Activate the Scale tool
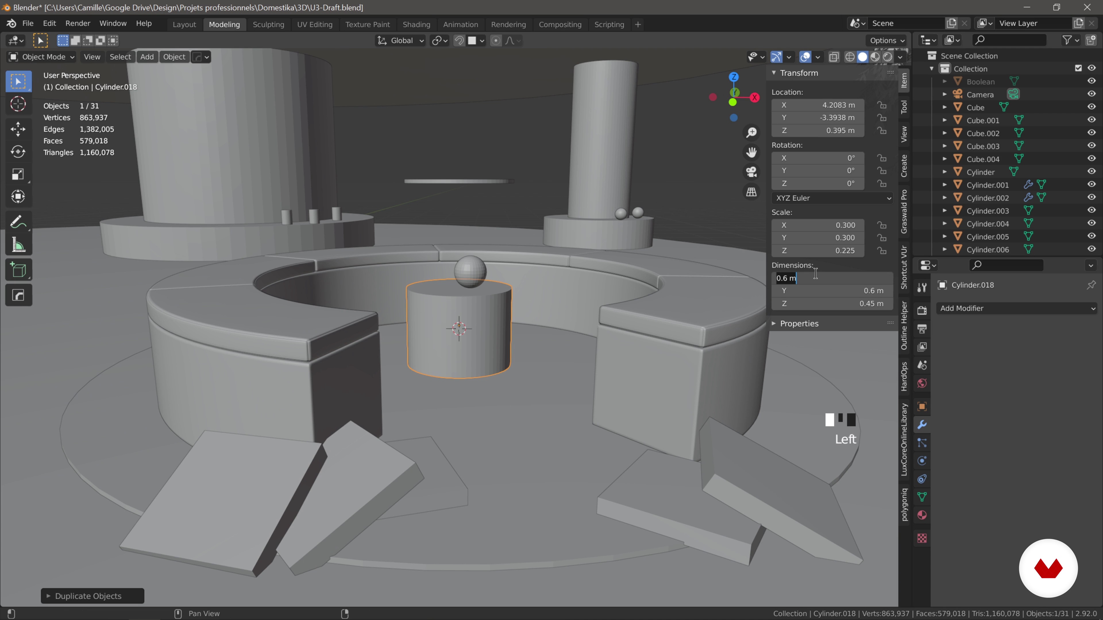 coord(18,174)
